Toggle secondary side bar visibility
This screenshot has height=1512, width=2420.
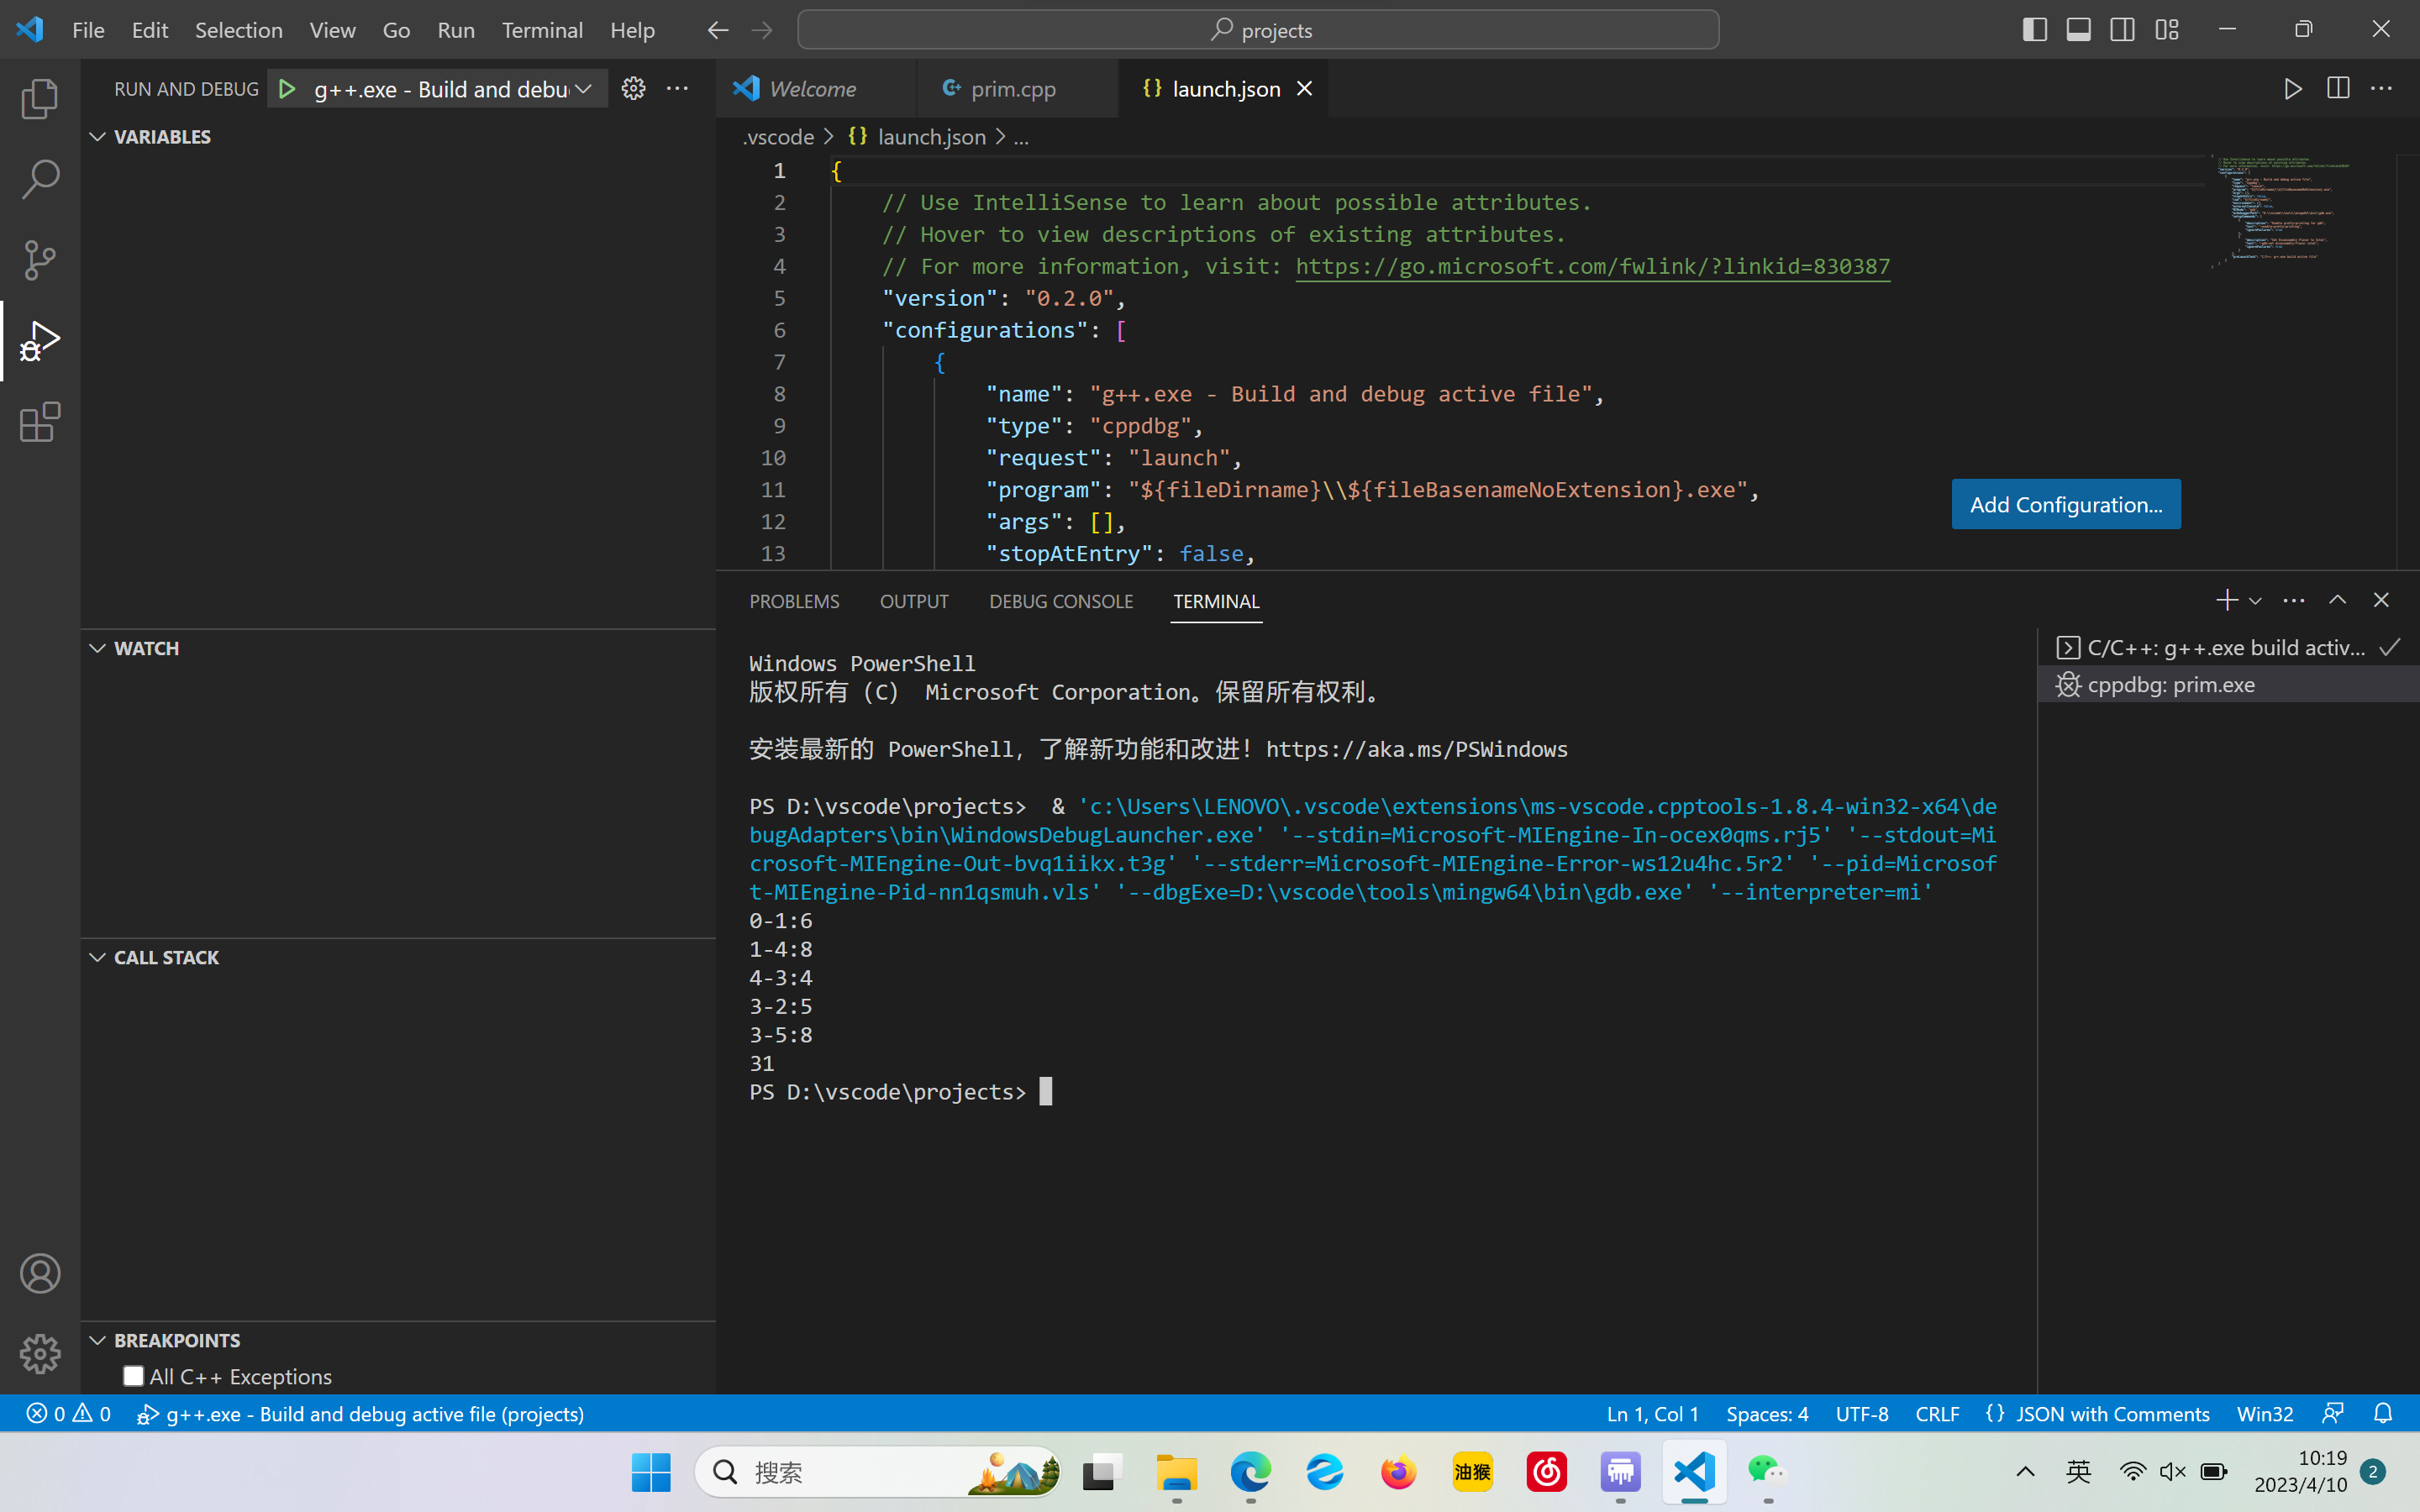point(2122,30)
